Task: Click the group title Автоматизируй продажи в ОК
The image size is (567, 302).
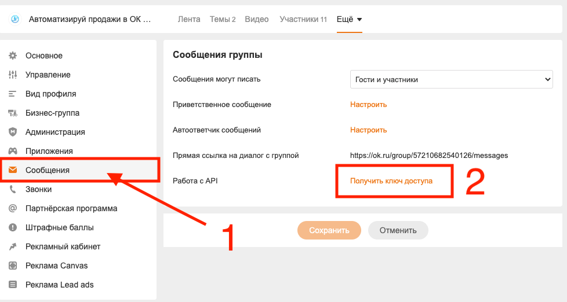Action: (x=90, y=19)
